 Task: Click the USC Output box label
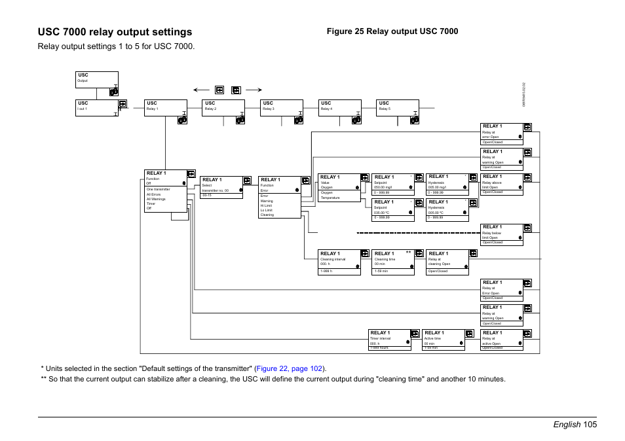click(96, 80)
